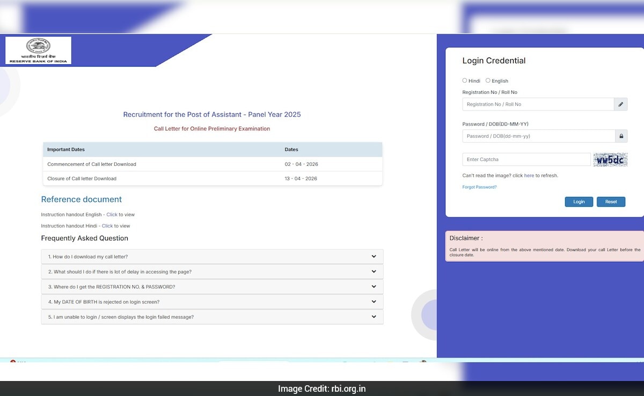Click the Reset button
The image size is (644, 396).
(611, 201)
